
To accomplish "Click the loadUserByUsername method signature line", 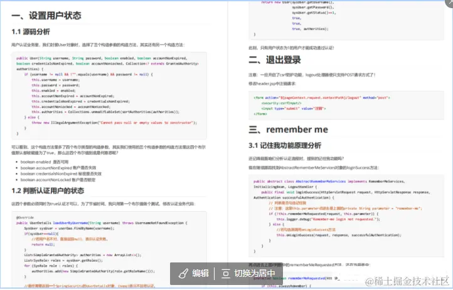I will pos(102,223).
